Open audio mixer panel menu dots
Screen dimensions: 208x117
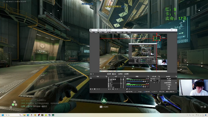(129, 89)
